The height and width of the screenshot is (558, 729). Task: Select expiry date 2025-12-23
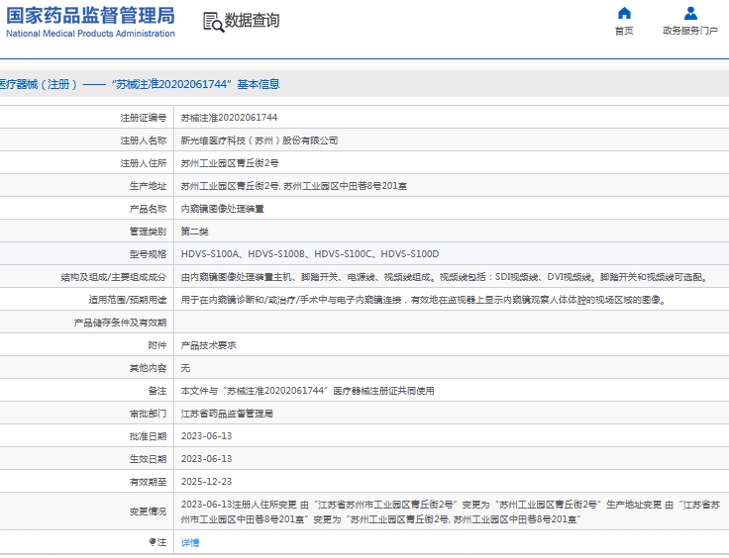206,482
